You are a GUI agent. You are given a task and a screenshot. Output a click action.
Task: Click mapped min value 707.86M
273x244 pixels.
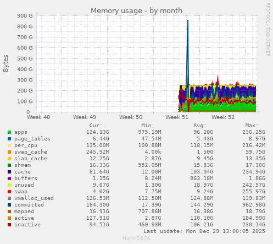click(x=149, y=212)
